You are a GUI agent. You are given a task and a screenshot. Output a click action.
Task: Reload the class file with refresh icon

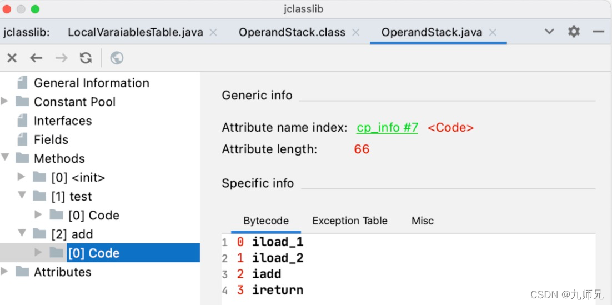(x=86, y=58)
